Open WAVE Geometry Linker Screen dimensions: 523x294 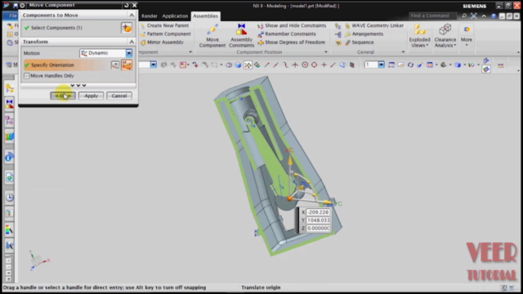(x=374, y=25)
